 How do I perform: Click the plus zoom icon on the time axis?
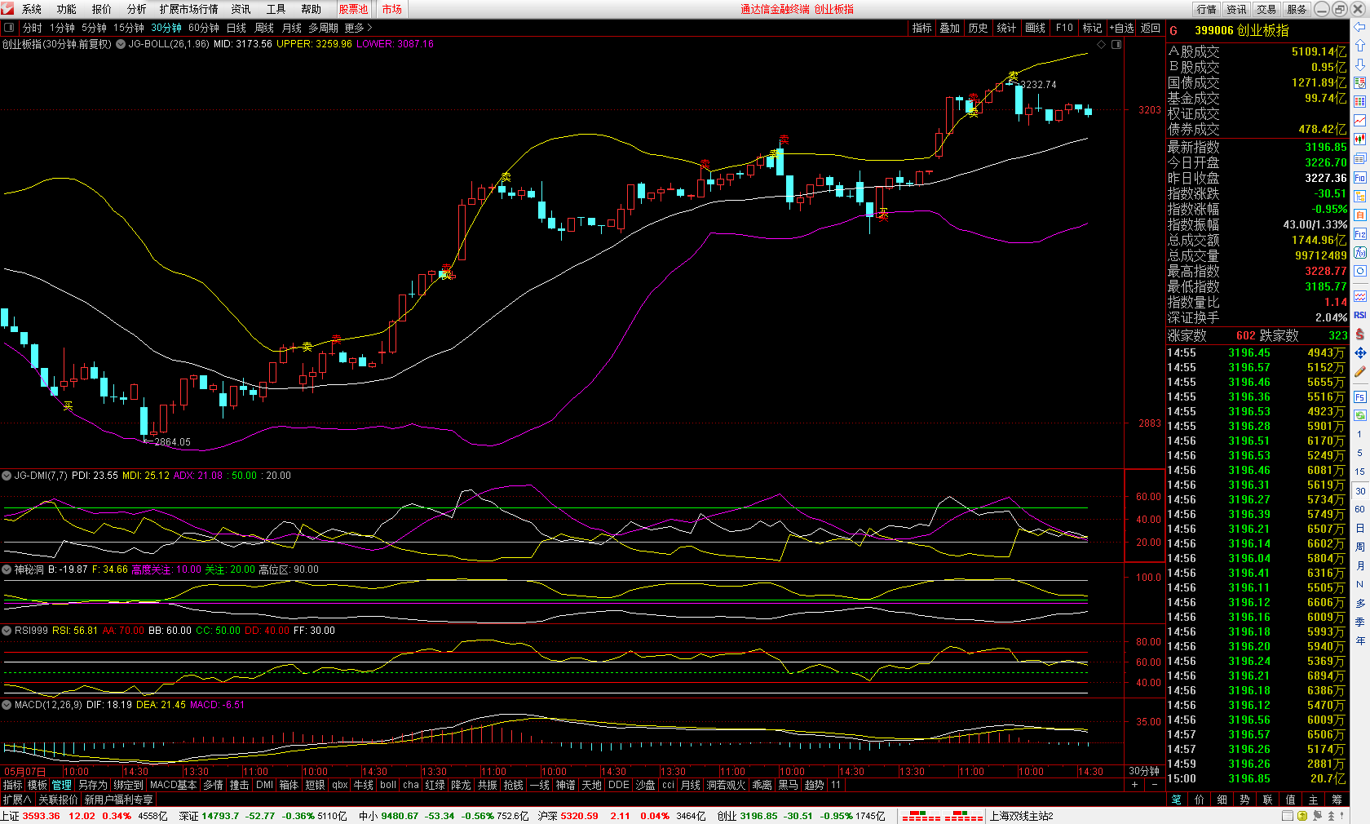[1134, 785]
